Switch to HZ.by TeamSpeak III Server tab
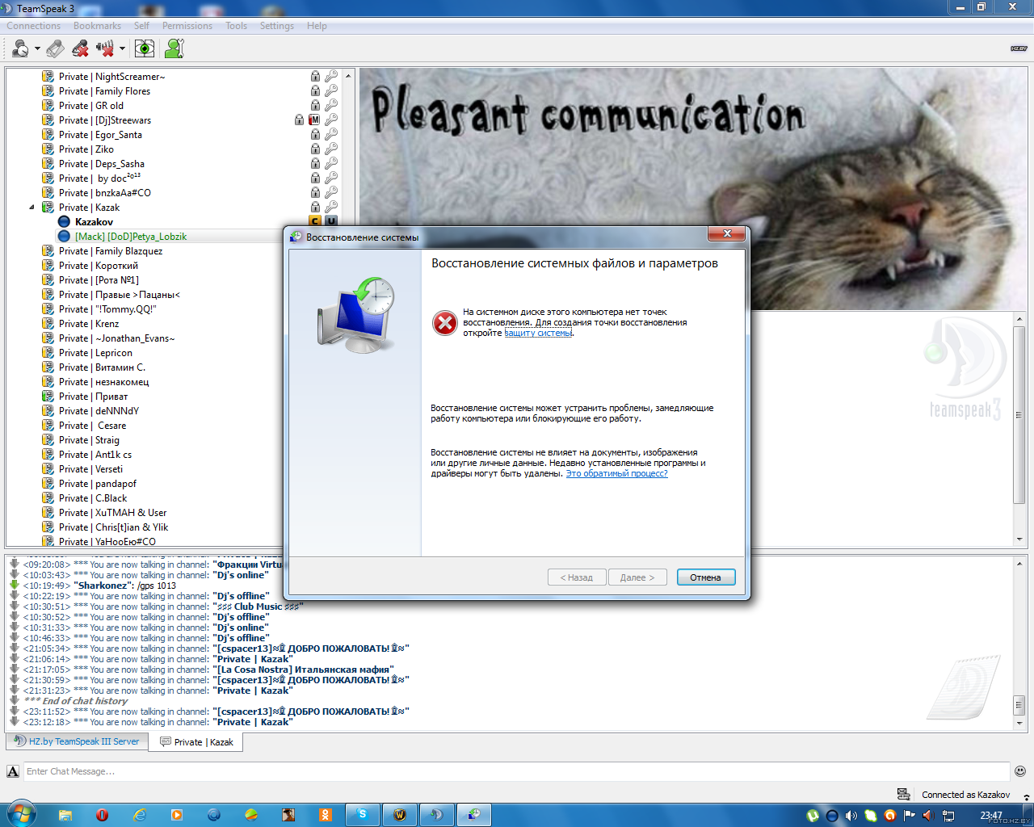Screen dimensions: 1034x827 (77, 741)
